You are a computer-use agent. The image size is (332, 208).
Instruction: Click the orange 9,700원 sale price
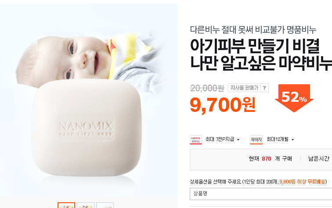(223, 105)
